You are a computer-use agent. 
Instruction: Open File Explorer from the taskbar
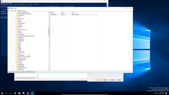coord(19,93)
